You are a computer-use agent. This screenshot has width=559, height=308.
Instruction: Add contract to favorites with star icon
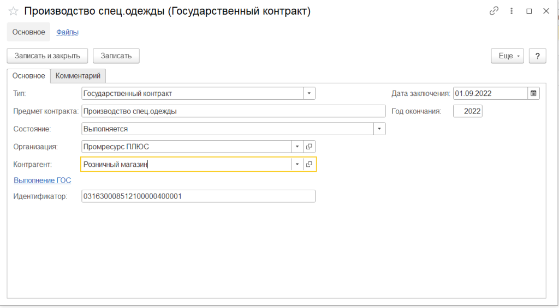click(14, 11)
